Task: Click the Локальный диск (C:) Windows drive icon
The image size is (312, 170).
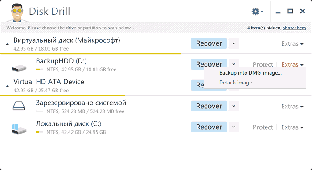Action: [x=19, y=129]
